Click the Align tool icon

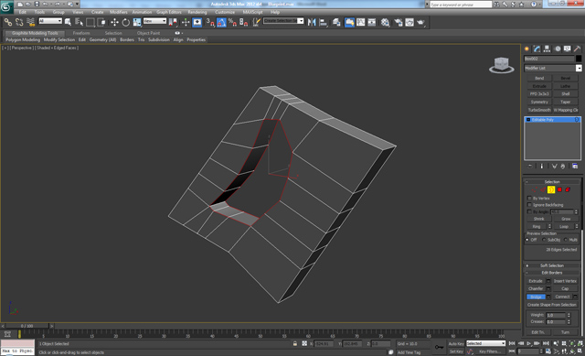[323, 22]
